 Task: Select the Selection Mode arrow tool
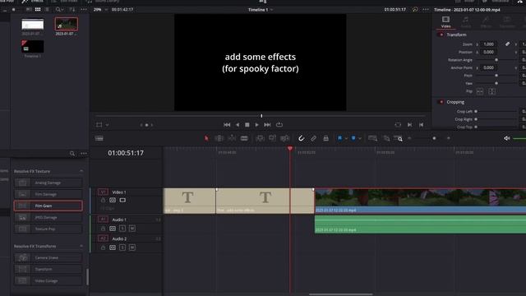pyautogui.click(x=206, y=138)
